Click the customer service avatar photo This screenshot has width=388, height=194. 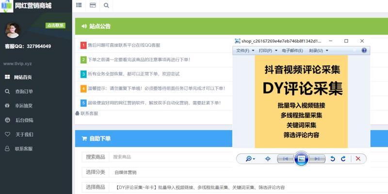(13, 31)
